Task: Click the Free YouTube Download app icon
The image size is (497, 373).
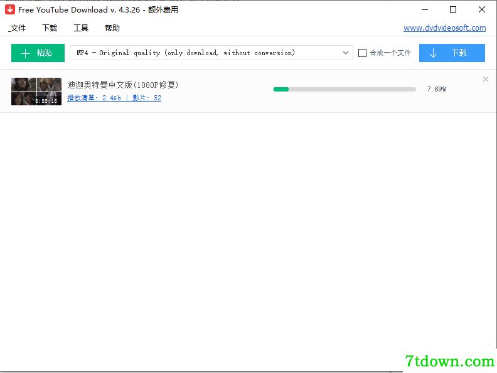Action: tap(10, 10)
